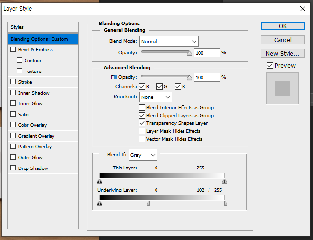This screenshot has height=240, width=313.
Task: Open Stroke settings label
Action: (x=25, y=82)
